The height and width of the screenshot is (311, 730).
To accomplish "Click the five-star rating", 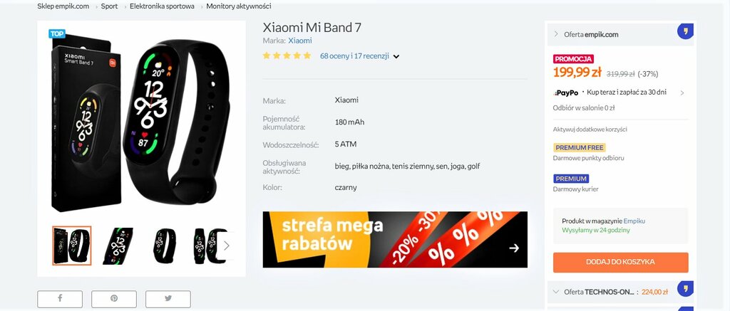I will coord(287,56).
